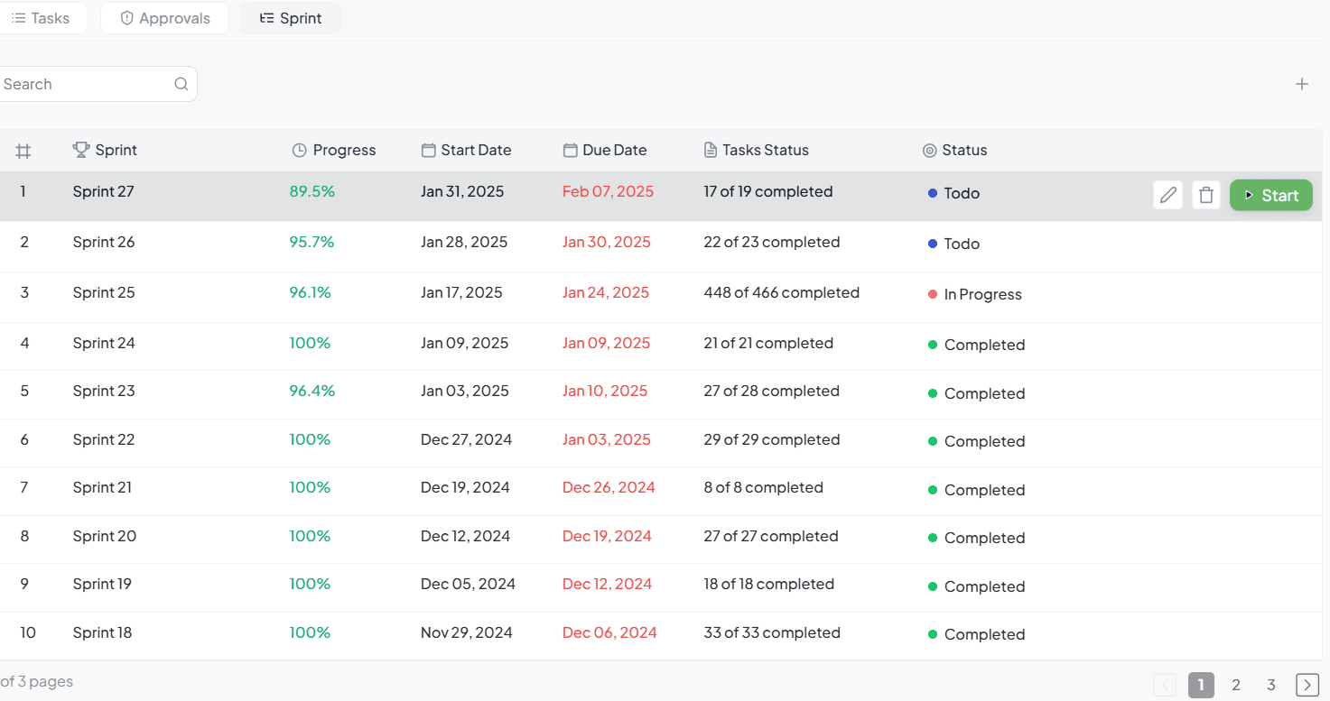
Task: Click the calendar icon beside Due Date
Action: click(x=570, y=151)
